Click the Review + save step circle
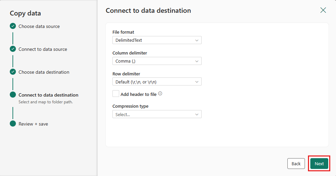This screenshot has width=336, height=176. pos(13,124)
